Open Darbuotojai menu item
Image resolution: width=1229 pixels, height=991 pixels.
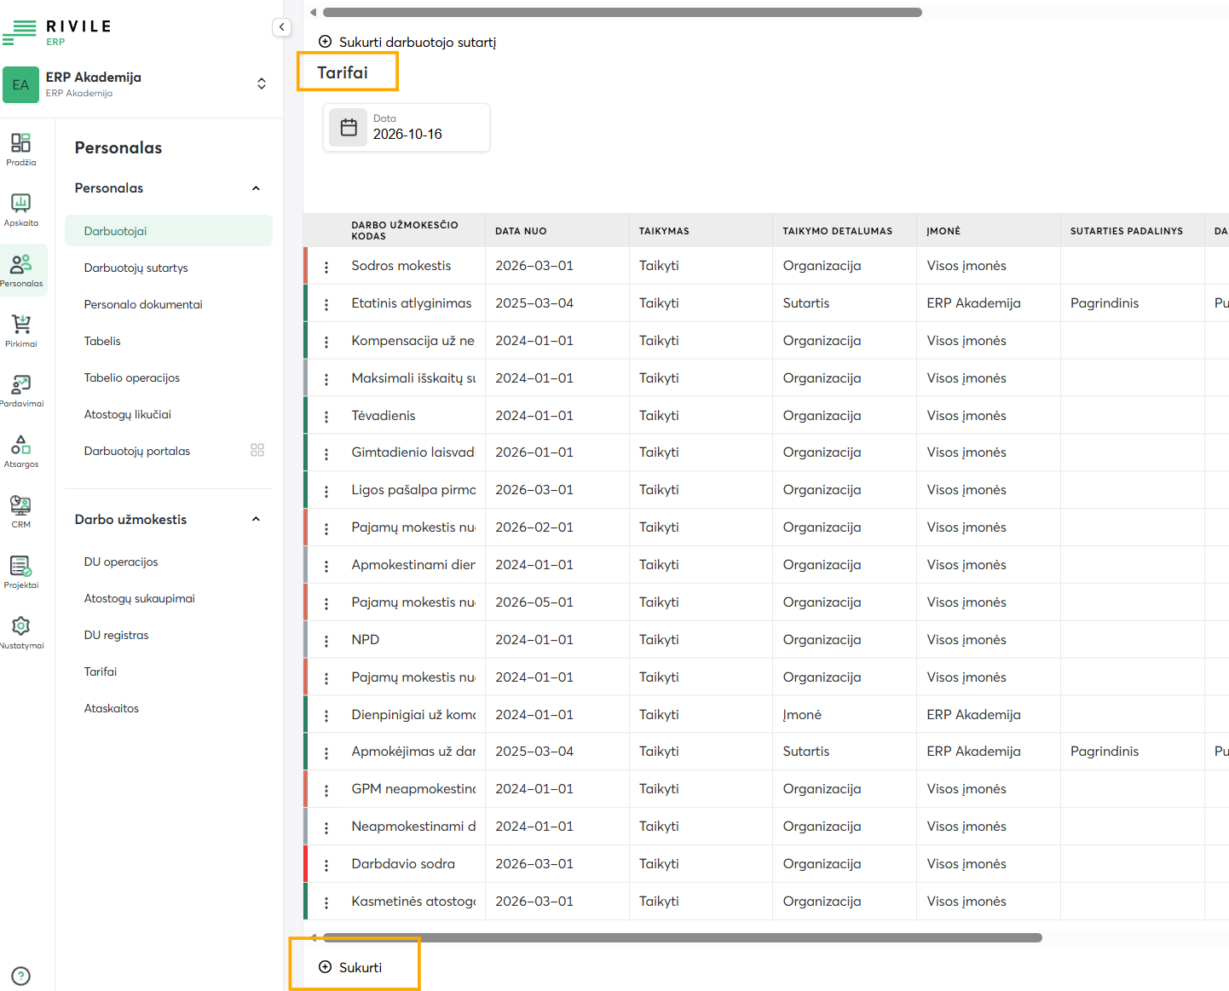169,231
